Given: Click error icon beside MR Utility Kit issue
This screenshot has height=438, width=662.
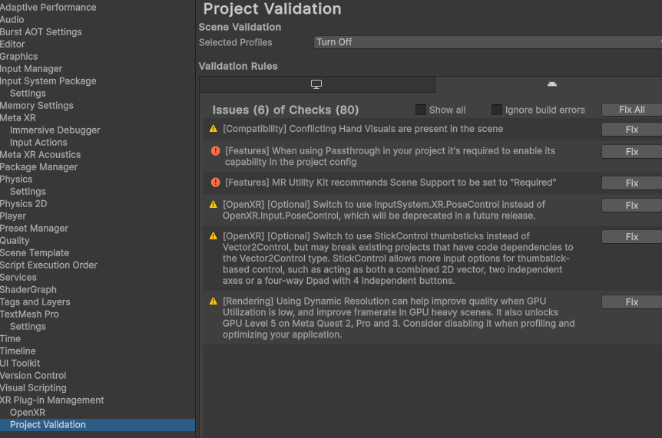Looking at the screenshot, I should click(216, 183).
